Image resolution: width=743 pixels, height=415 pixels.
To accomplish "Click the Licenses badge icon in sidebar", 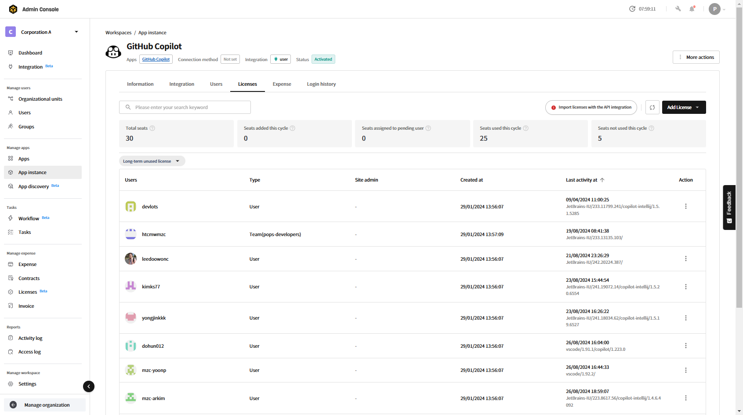I will 11,292.
